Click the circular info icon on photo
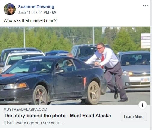Screen dimensions: 152x130 click(x=143, y=105)
